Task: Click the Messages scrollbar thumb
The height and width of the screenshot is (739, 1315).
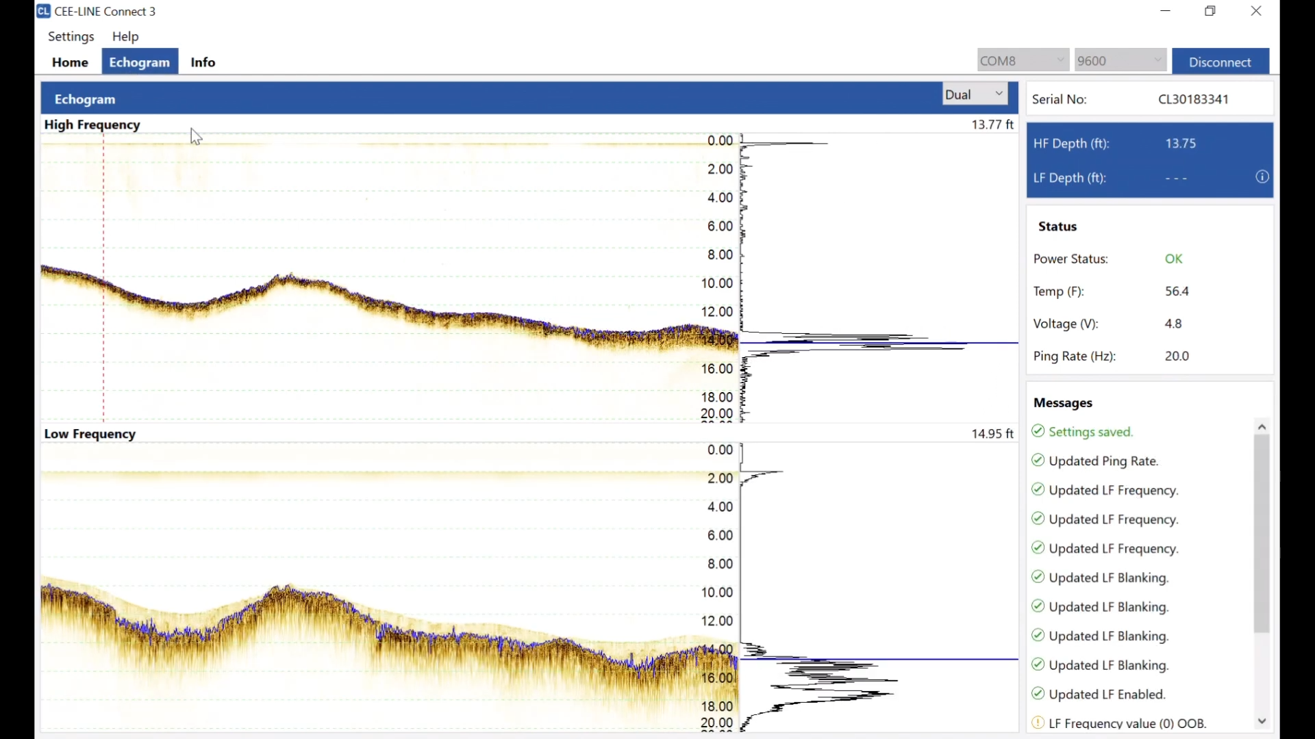Action: (x=1262, y=534)
